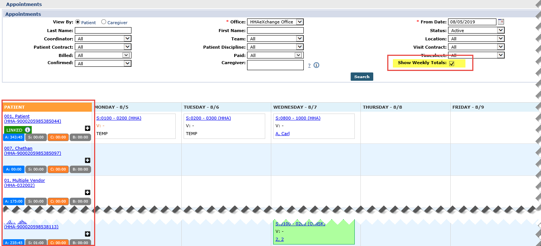Image resolution: width=541 pixels, height=246 pixels.
Task: Open Monday visit S:0100 - 0200 (HHA)
Action: click(x=119, y=118)
